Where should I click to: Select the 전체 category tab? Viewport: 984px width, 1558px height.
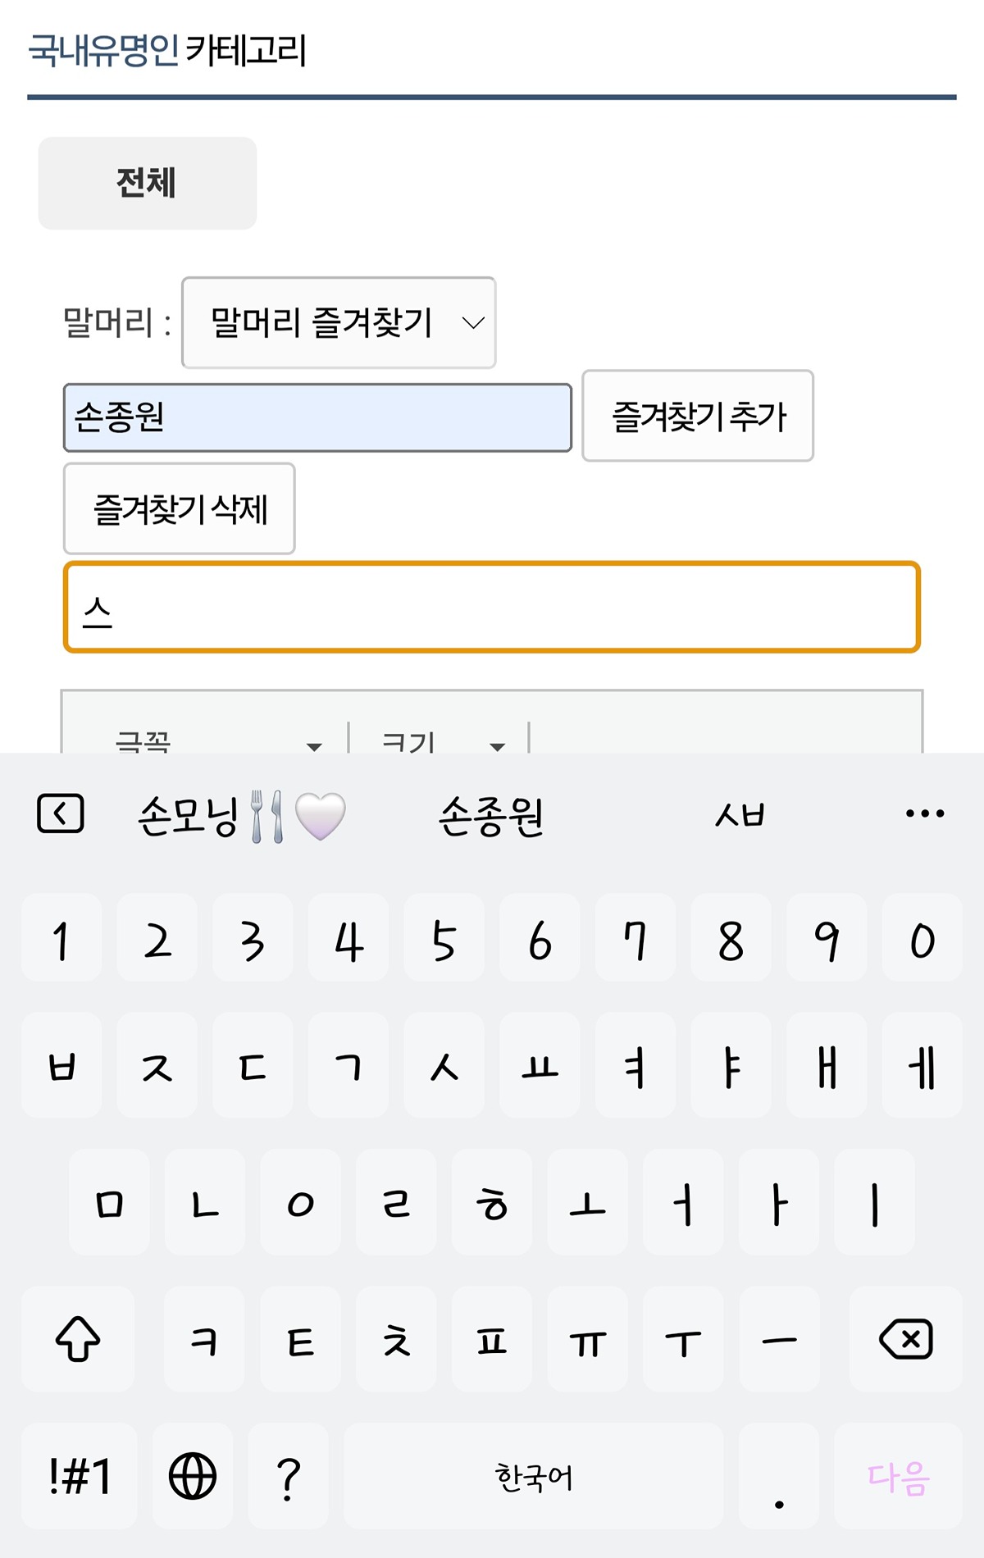[x=148, y=183]
